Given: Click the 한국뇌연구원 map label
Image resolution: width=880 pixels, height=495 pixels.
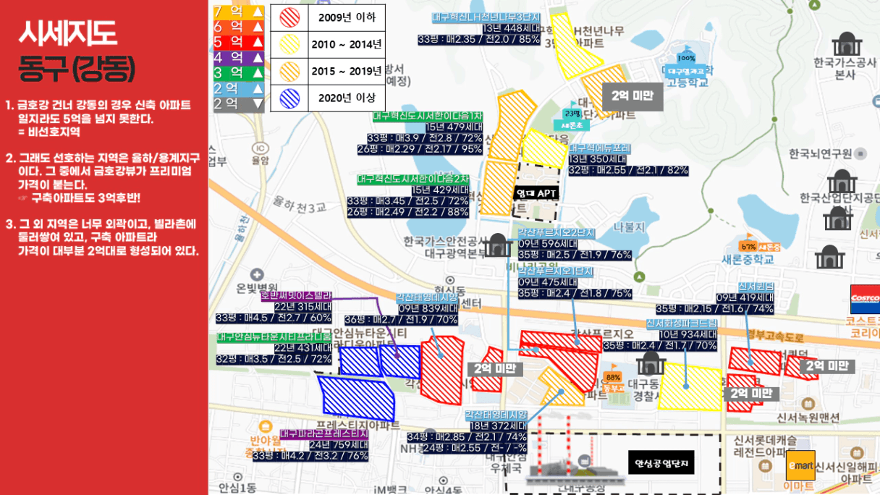Looking at the screenshot, I should (820, 154).
